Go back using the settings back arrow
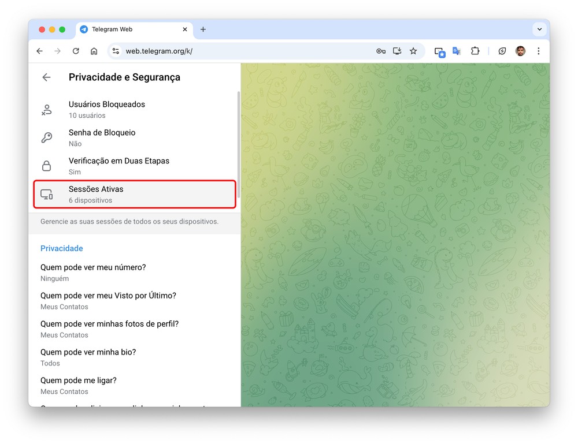The width and height of the screenshot is (578, 444). point(46,77)
